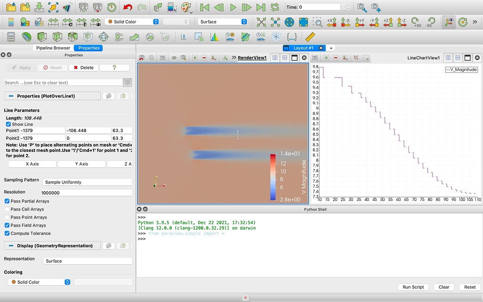Screen dimensions: 483x302
Task: Rescale to data range icon
Action: (x=53, y=22)
